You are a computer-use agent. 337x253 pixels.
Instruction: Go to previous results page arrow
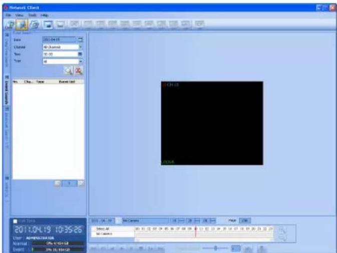pos(58,183)
